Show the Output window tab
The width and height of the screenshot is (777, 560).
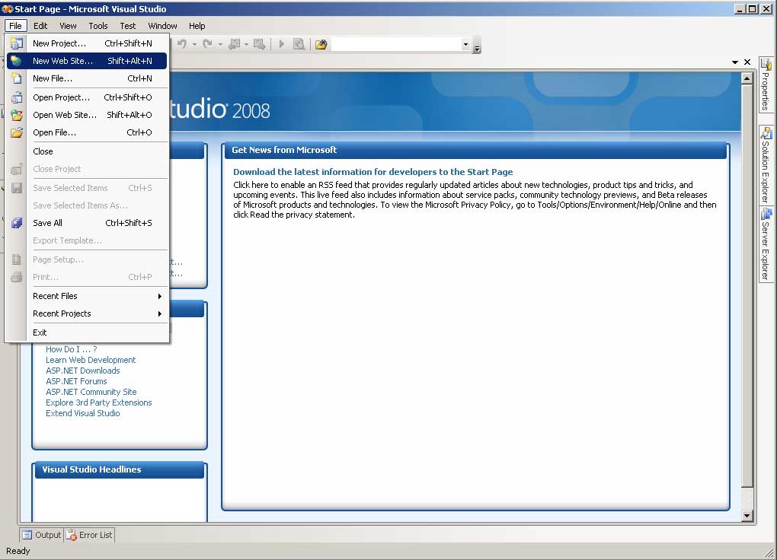(42, 535)
